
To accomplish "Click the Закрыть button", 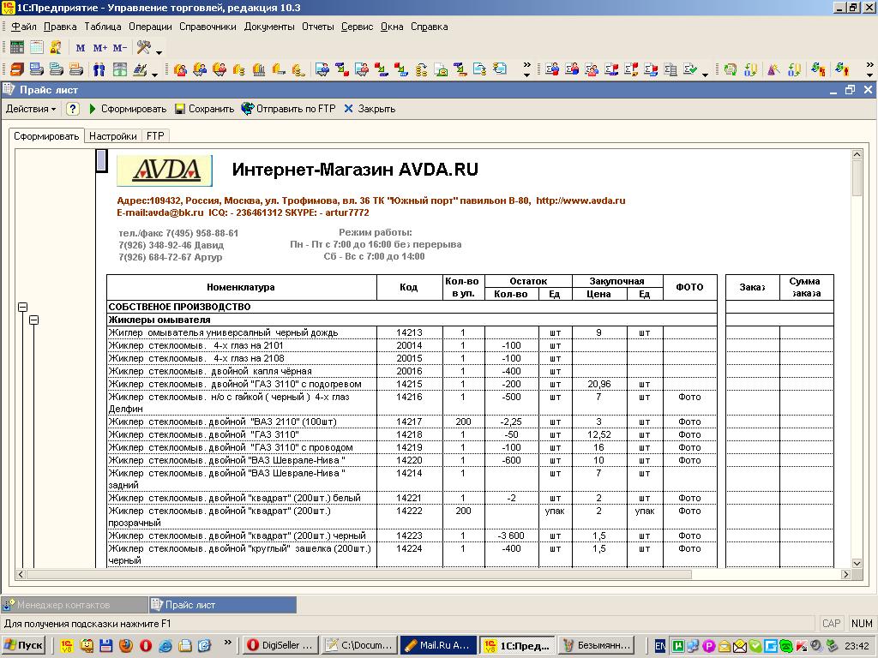I will coord(370,109).
